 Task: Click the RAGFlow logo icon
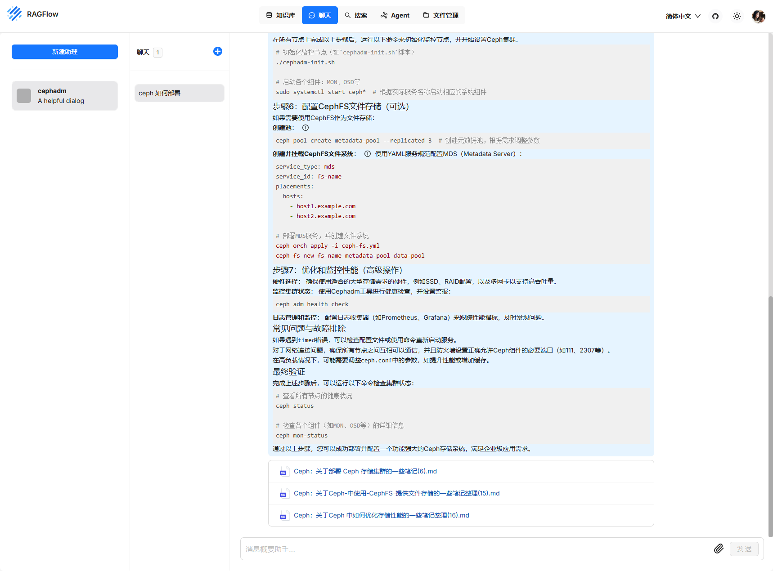[14, 14]
